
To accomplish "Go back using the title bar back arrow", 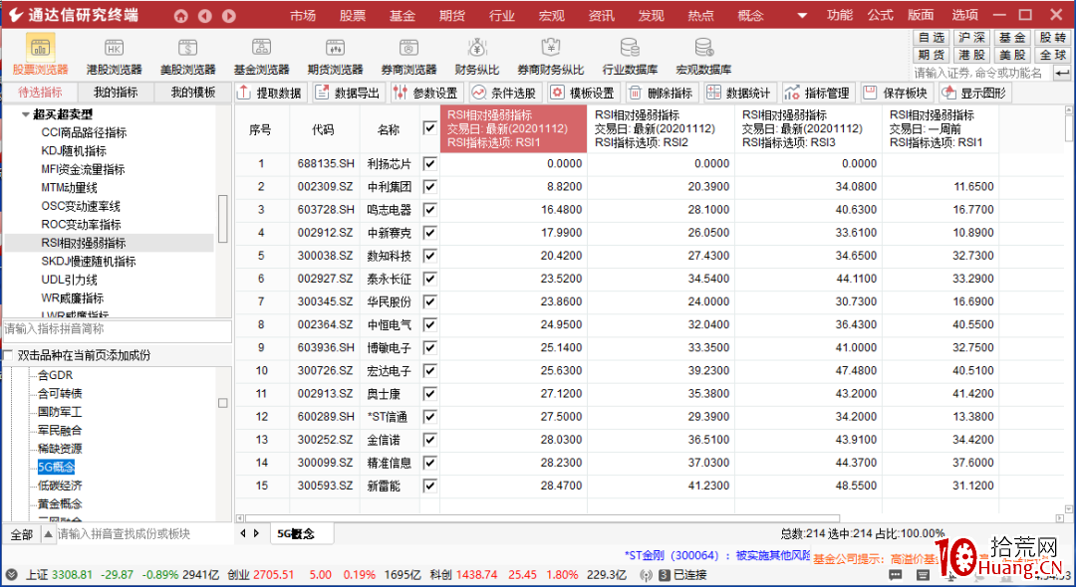I will click(204, 15).
